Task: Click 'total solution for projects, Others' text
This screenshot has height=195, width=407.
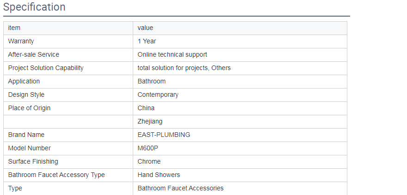Action: (184, 68)
